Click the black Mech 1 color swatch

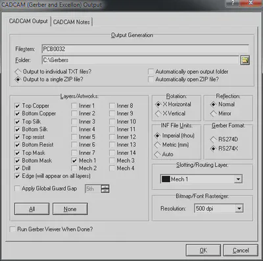[166, 179]
